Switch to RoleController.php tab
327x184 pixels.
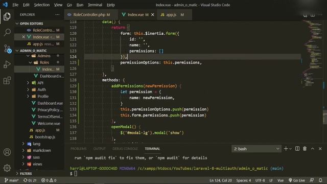point(91,15)
